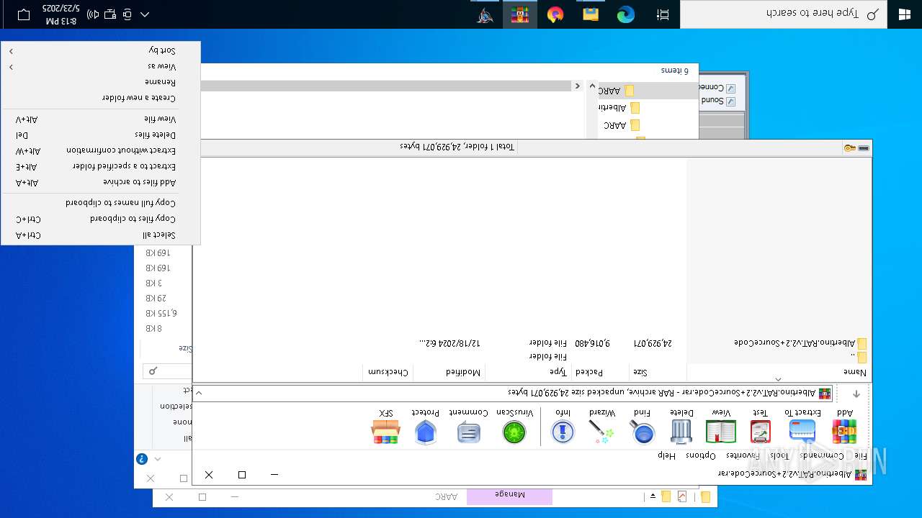The height and width of the screenshot is (518, 922).
Task: Open the Windows Start button
Action: pos(905,14)
